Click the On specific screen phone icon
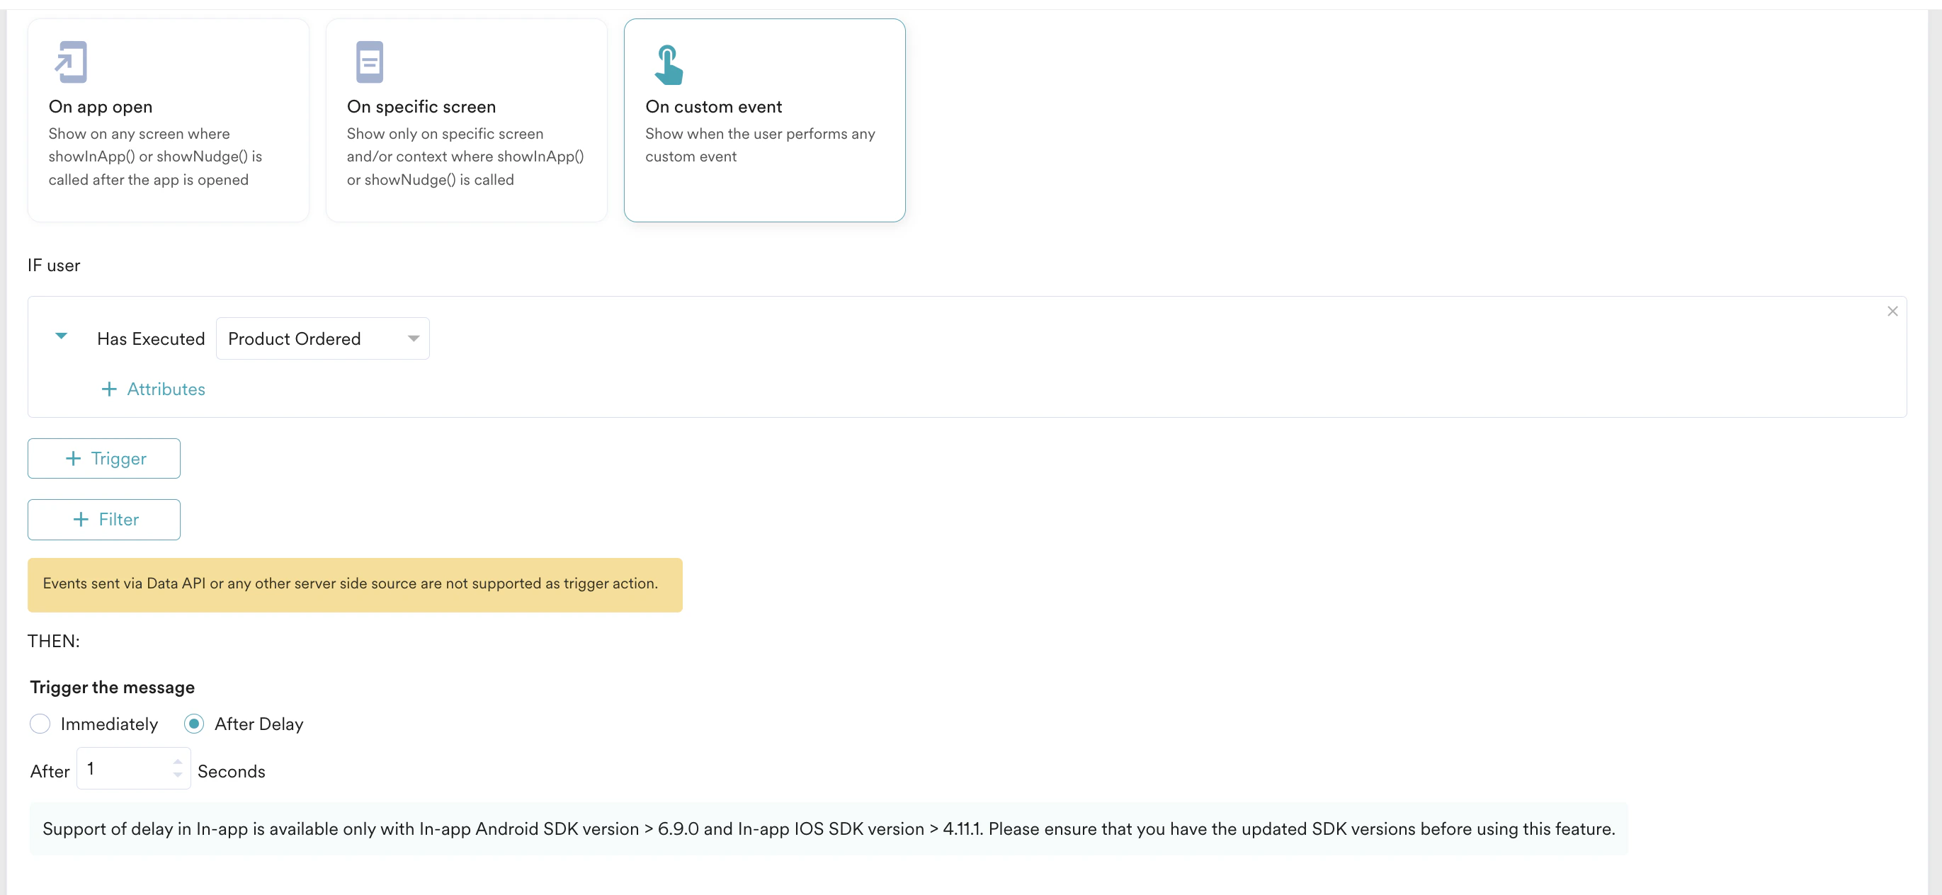This screenshot has height=895, width=1942. coord(369,62)
